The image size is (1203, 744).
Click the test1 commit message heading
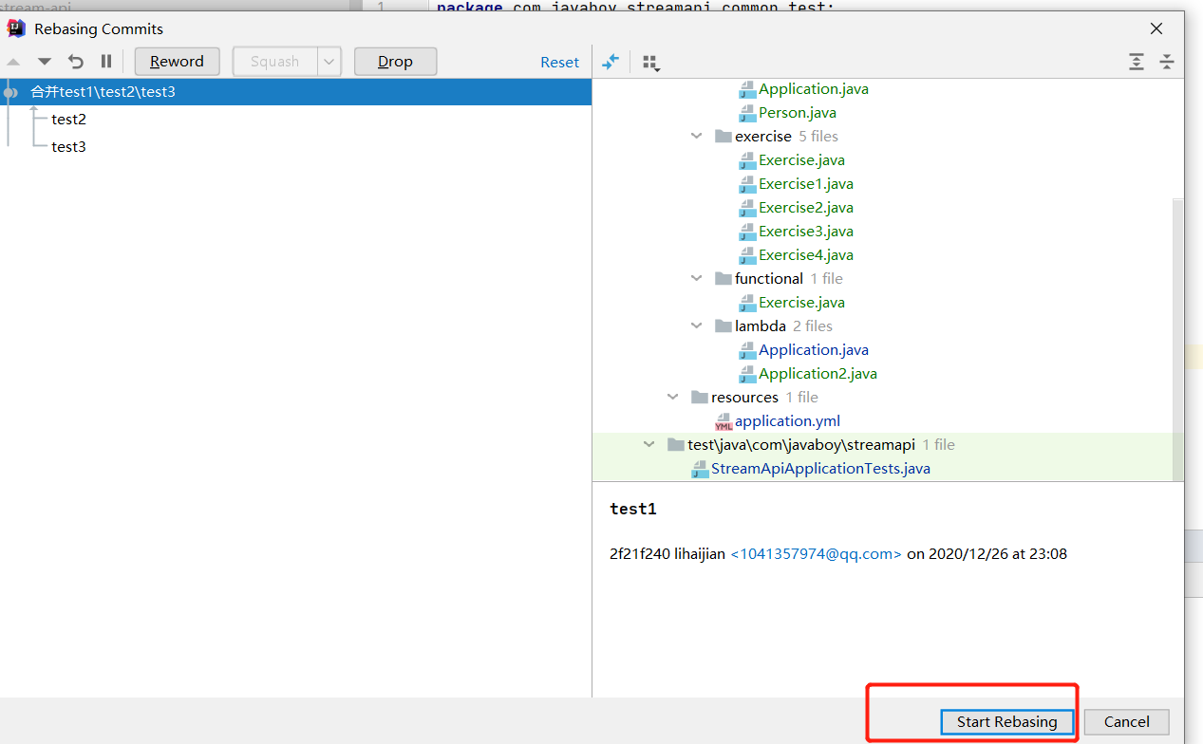click(633, 509)
